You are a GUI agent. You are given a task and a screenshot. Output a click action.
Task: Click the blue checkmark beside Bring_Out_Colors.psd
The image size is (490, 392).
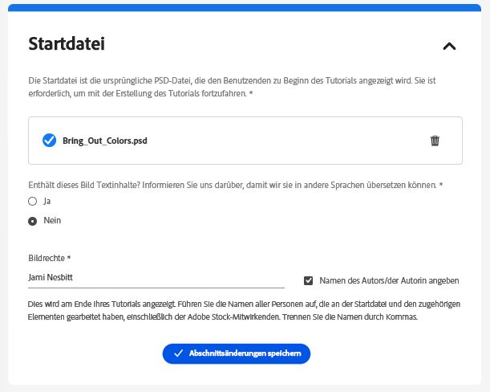[49, 141]
